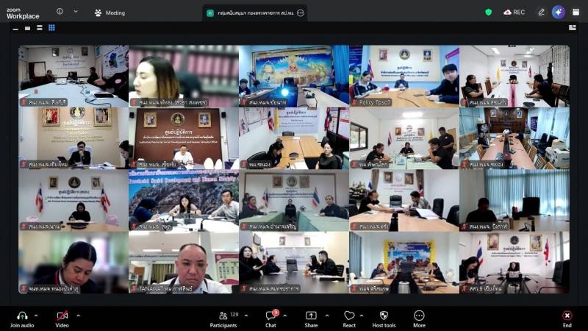Click muted mic icon on บึงกาฬ tile
Viewport: 588px width, 331px height.
465,227
